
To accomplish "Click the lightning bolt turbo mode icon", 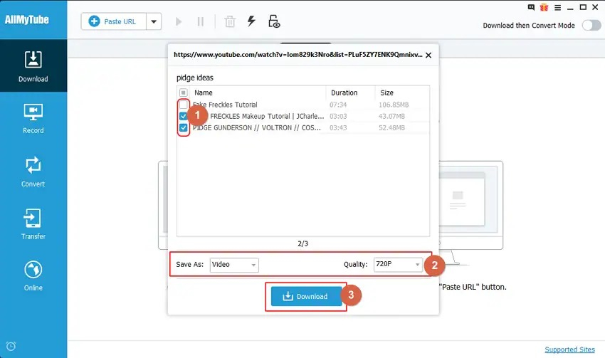I will point(251,21).
